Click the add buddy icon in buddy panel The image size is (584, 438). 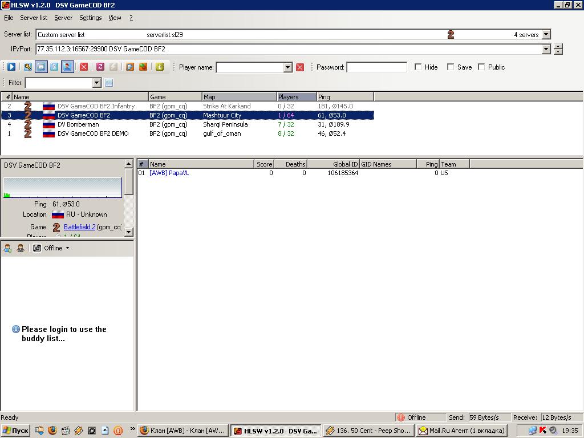click(x=8, y=248)
